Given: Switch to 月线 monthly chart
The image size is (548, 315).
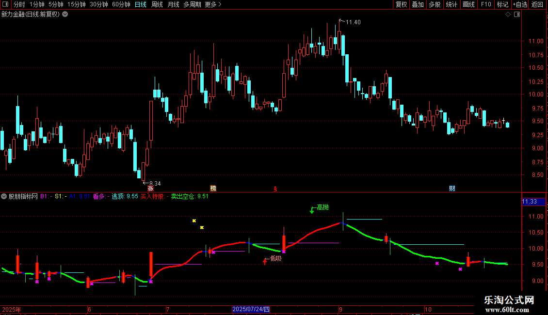Looking at the screenshot, I should coord(173,4).
